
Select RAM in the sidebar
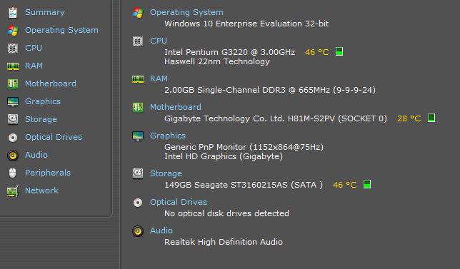click(34, 66)
